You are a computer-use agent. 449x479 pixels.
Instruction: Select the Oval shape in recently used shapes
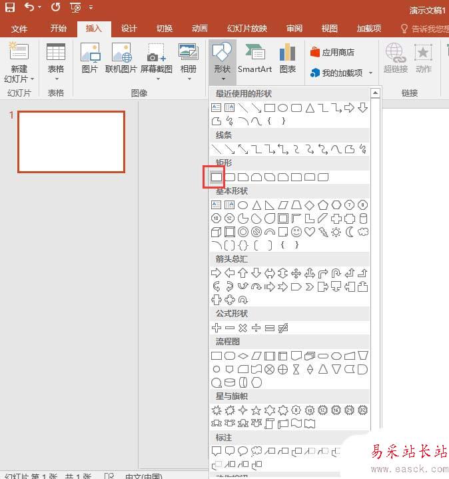click(x=283, y=108)
